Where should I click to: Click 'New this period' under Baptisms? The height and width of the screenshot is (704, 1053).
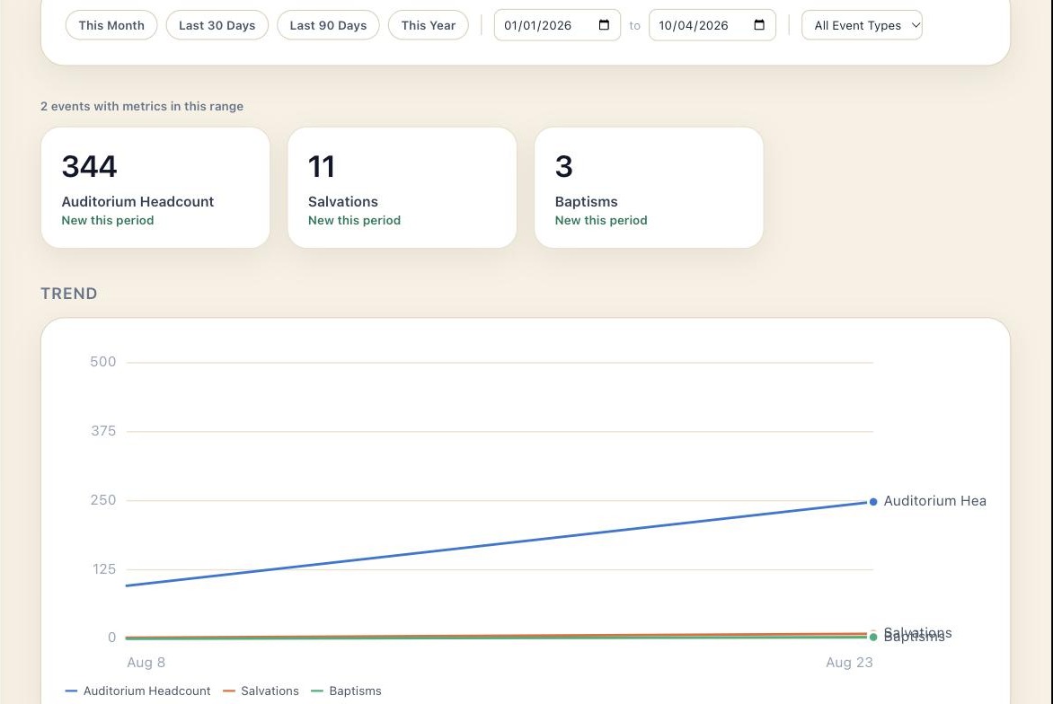(x=601, y=220)
